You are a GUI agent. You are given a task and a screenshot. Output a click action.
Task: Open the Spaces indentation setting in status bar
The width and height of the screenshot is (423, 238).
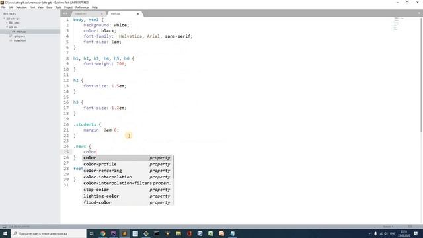click(388, 227)
